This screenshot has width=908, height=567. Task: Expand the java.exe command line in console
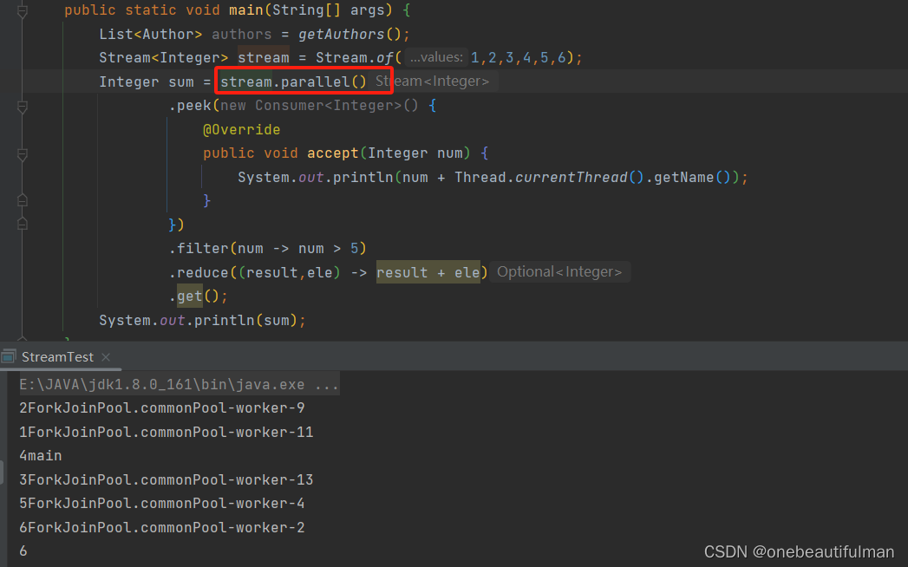pos(179,385)
